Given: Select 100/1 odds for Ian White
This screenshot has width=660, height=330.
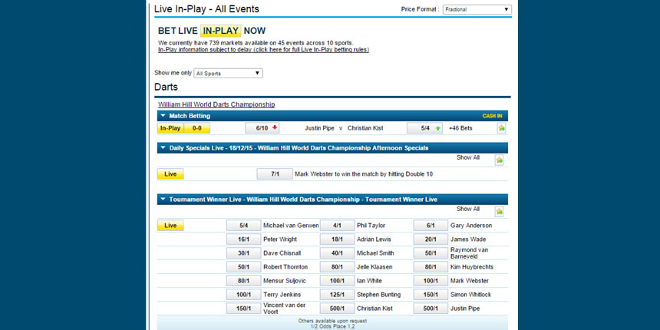Looking at the screenshot, I should point(337,281).
